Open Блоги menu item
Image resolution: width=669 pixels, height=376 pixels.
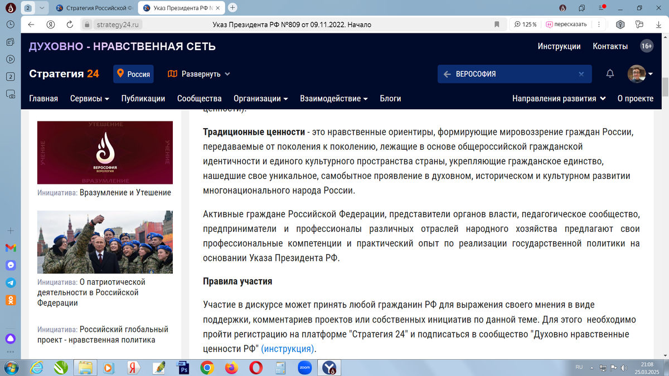tap(391, 99)
